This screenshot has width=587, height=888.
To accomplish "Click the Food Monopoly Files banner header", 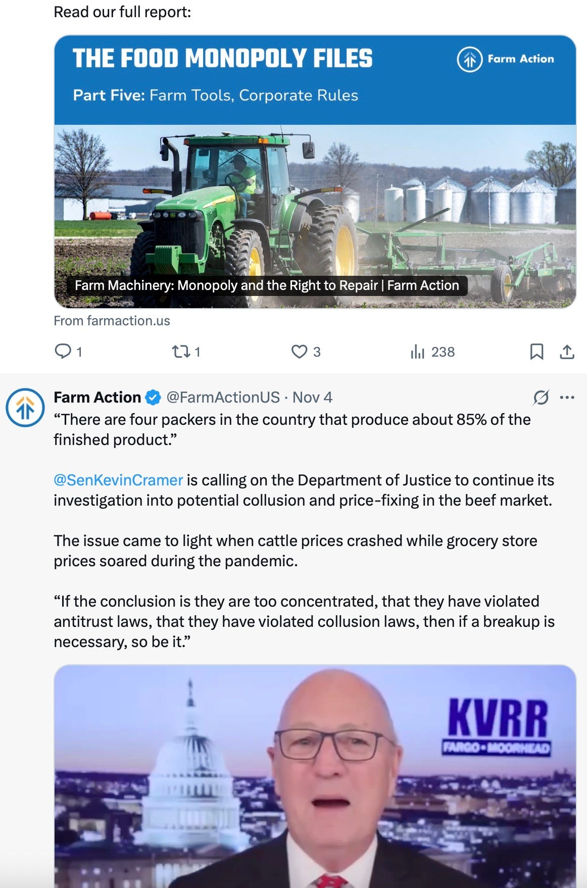I will pos(315,80).
